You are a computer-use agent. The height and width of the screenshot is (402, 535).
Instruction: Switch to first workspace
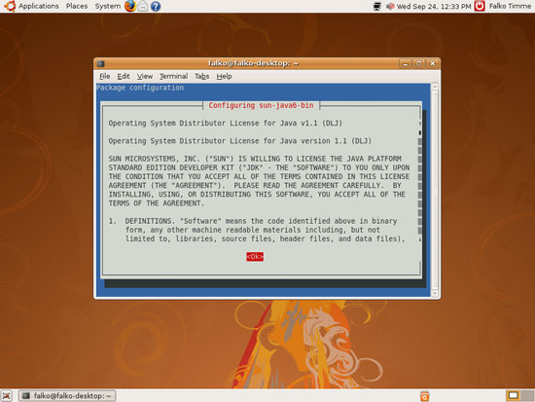coord(513,395)
